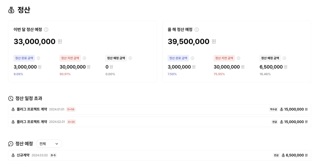
Task: Click info icon next to monthly 정산 예정 금액
Action: point(130,58)
